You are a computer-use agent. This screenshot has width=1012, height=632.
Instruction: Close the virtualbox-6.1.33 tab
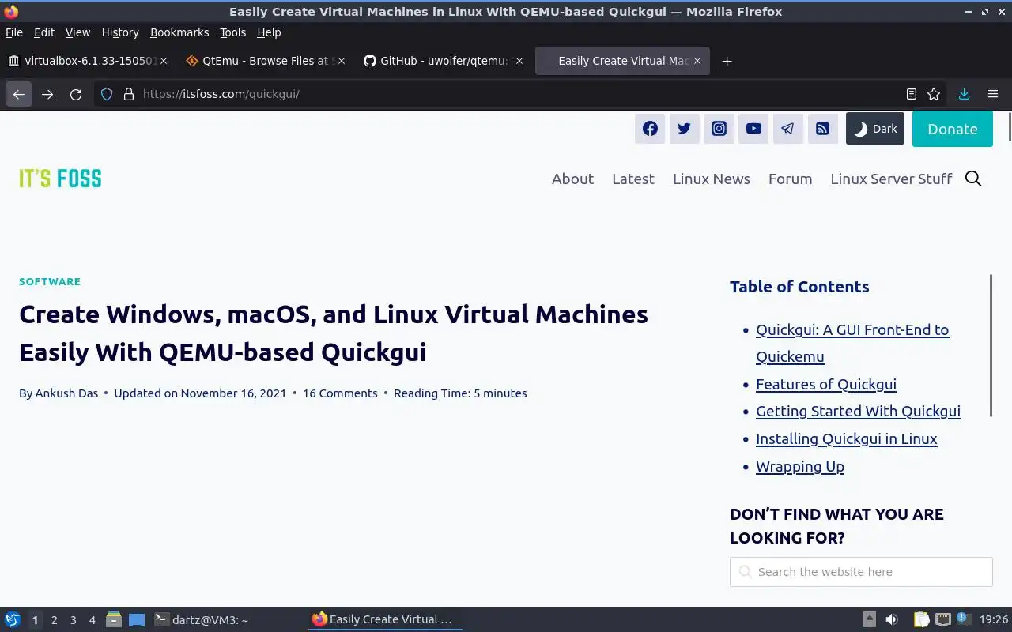164,61
